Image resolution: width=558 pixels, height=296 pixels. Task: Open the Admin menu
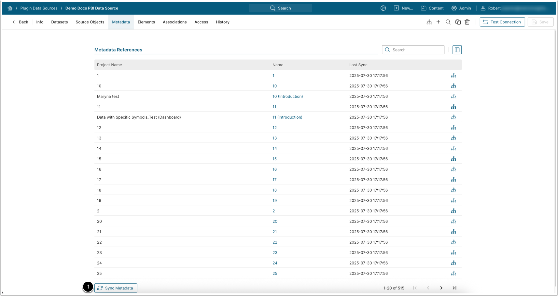[x=461, y=8]
